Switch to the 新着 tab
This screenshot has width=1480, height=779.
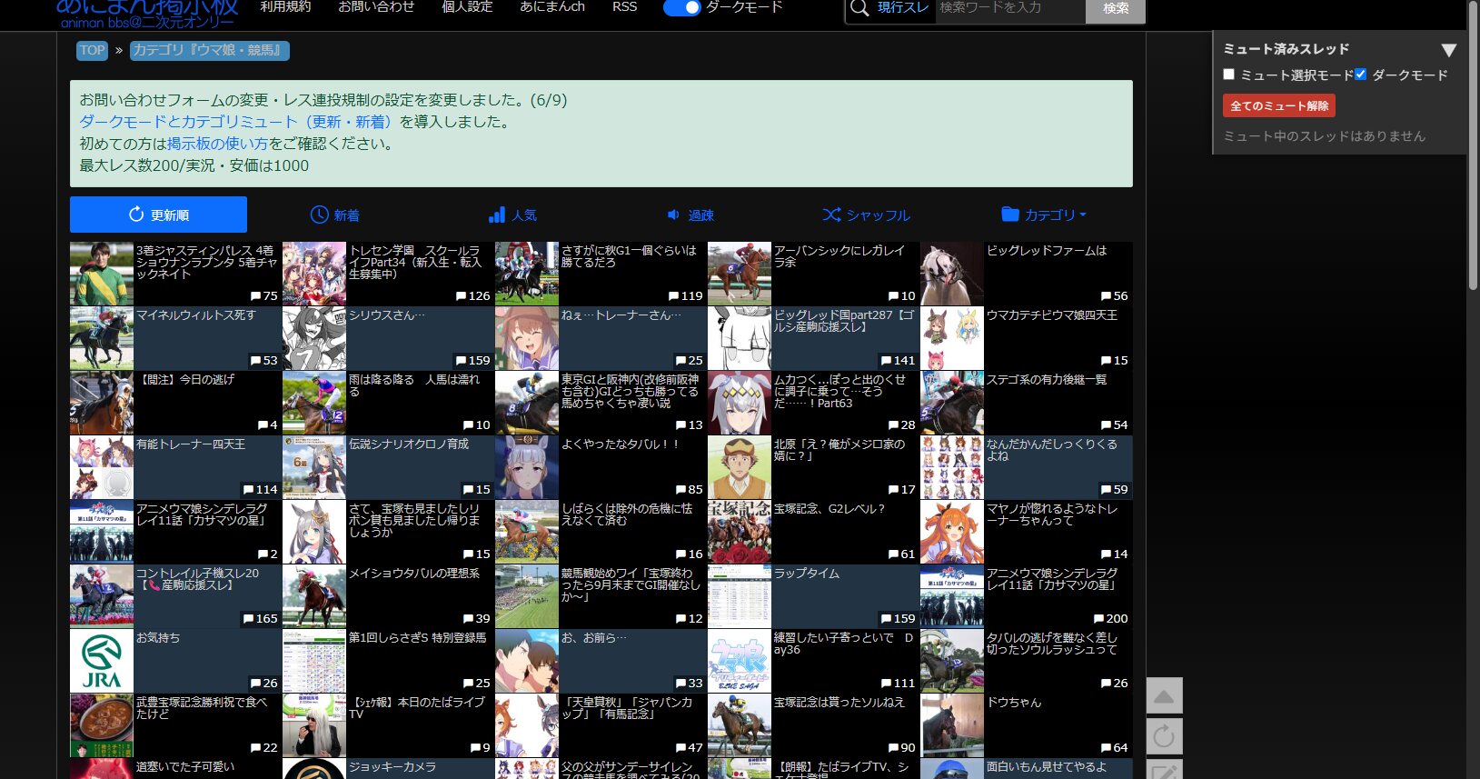[x=335, y=215]
